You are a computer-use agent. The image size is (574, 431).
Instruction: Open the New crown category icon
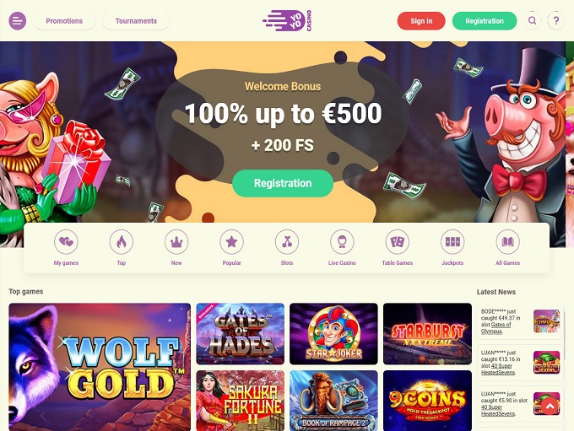[176, 241]
